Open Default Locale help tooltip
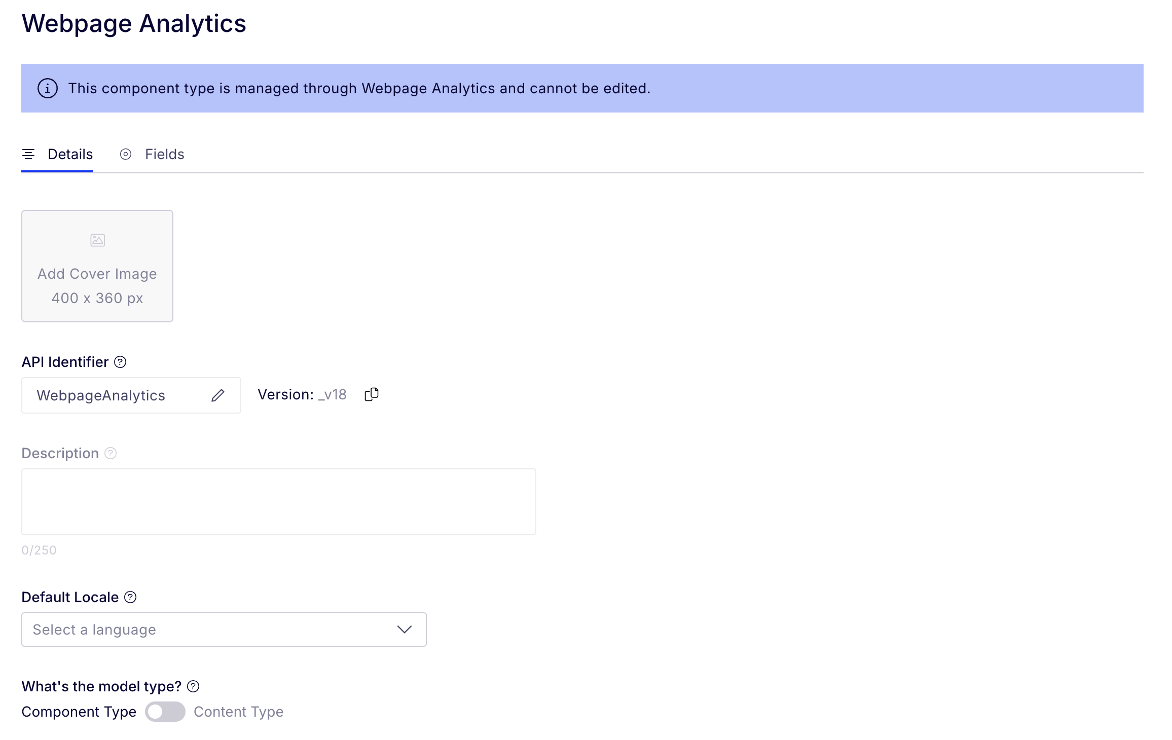Image resolution: width=1172 pixels, height=740 pixels. (x=130, y=597)
